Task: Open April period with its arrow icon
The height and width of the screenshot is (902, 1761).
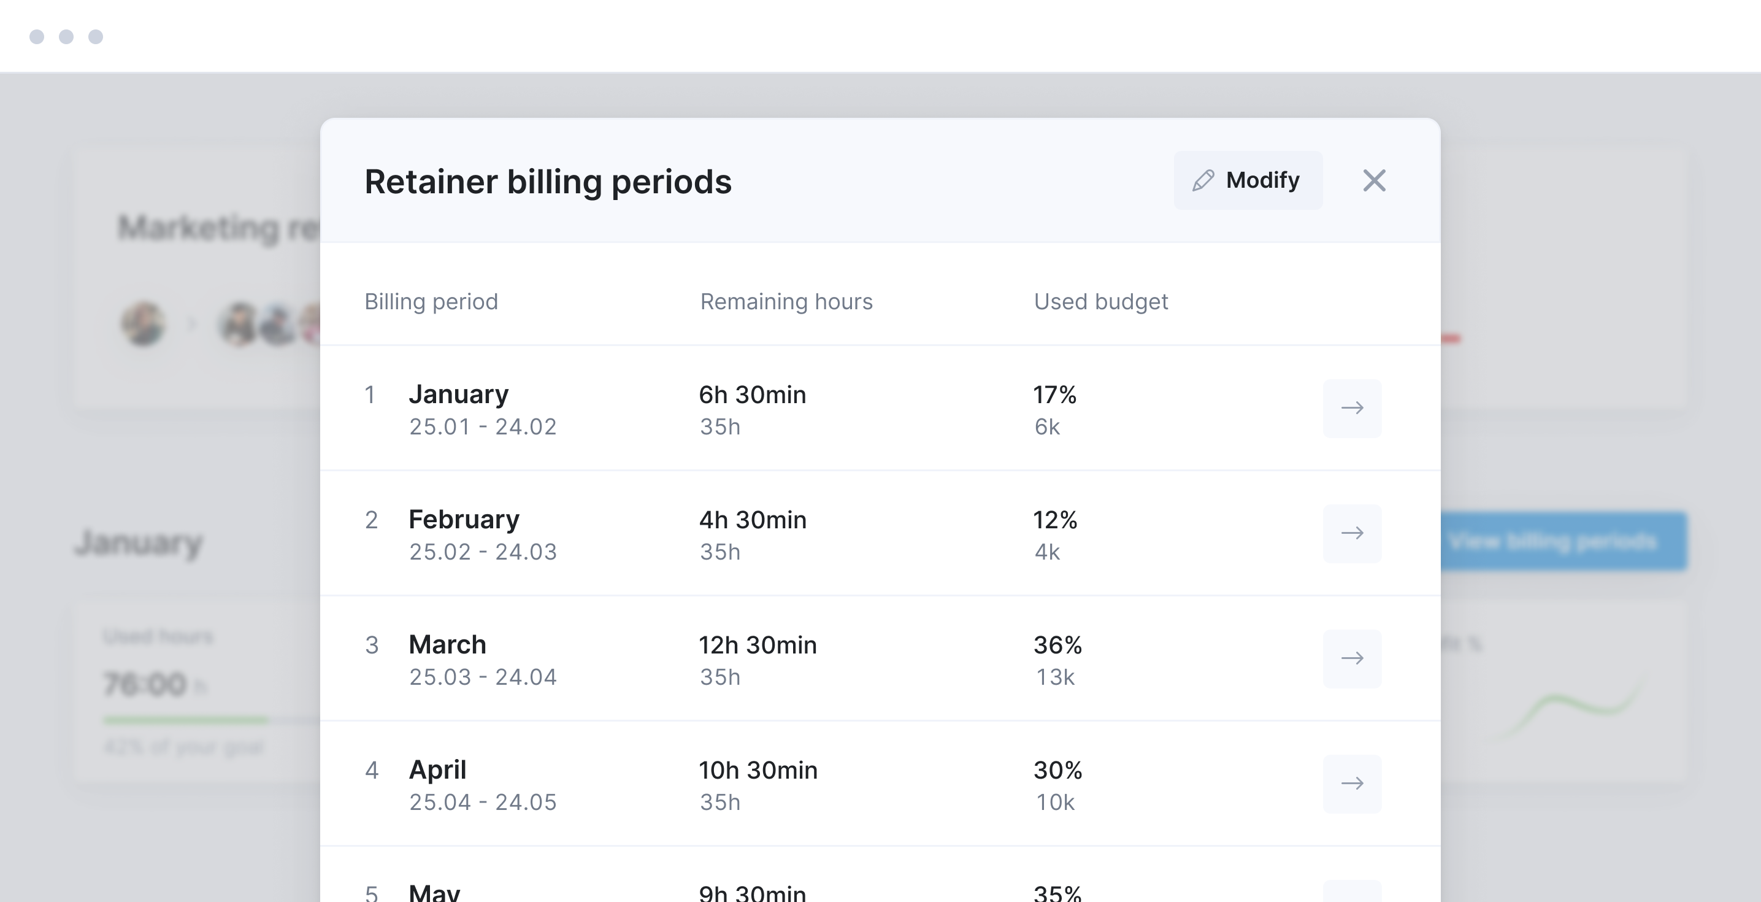Action: pos(1352,784)
